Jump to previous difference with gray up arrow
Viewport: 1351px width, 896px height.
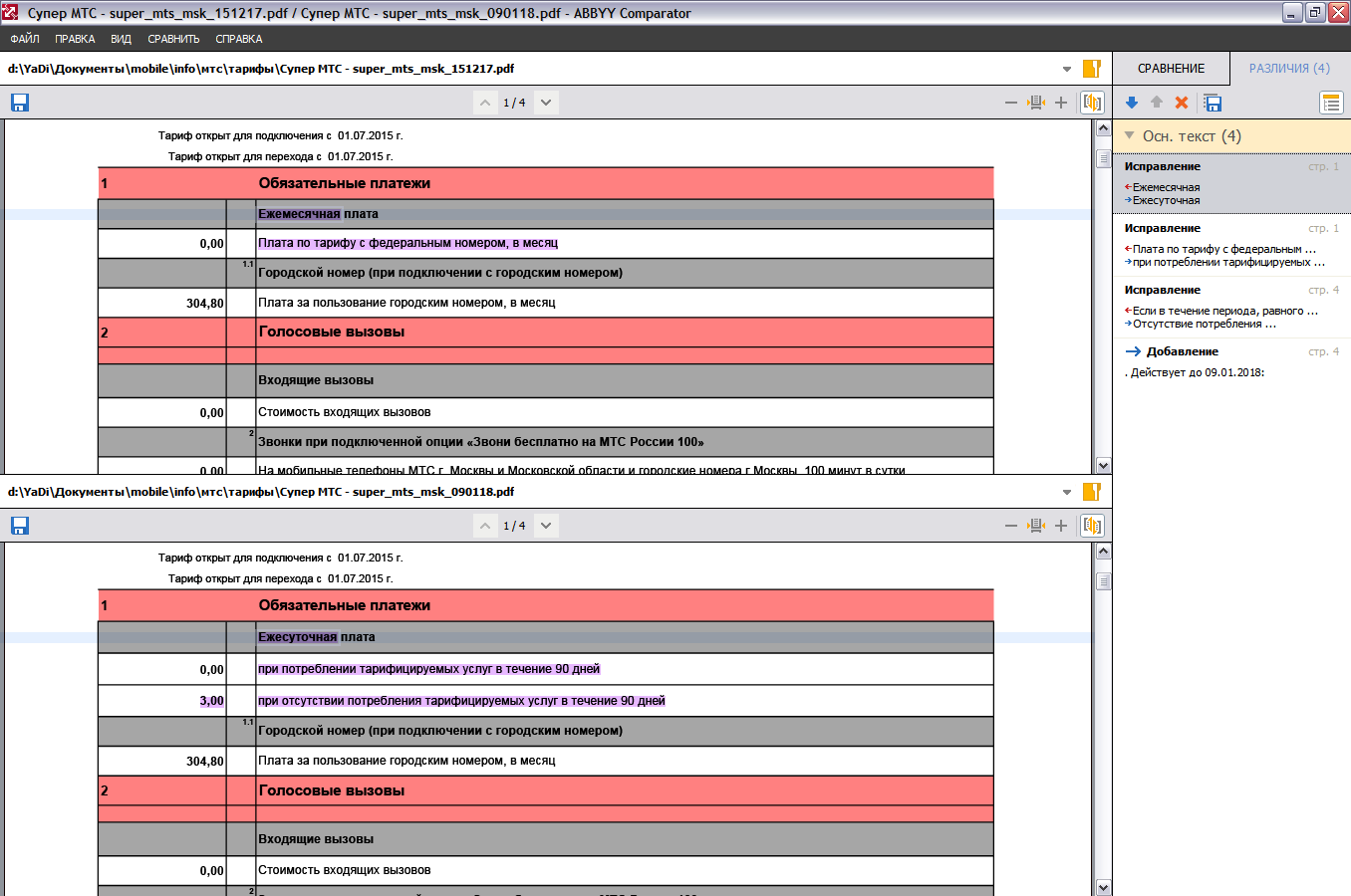(x=1157, y=103)
